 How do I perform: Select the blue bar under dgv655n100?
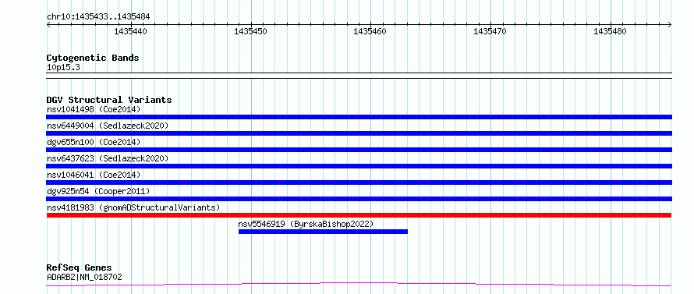pyautogui.click(x=359, y=150)
